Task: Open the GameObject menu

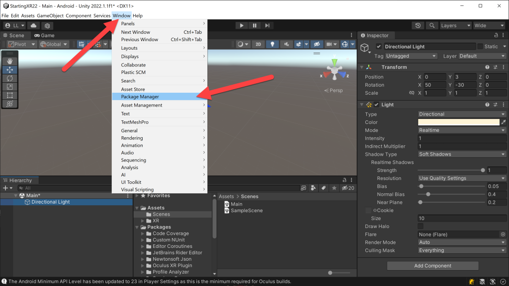Action: click(50, 15)
